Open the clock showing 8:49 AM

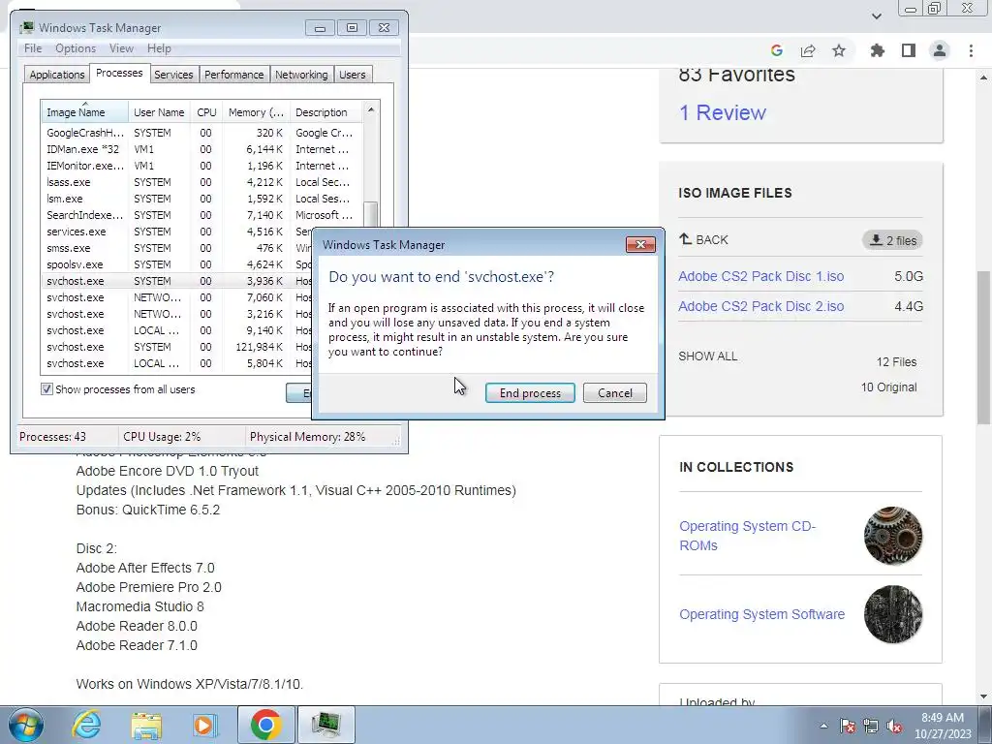[x=943, y=726]
